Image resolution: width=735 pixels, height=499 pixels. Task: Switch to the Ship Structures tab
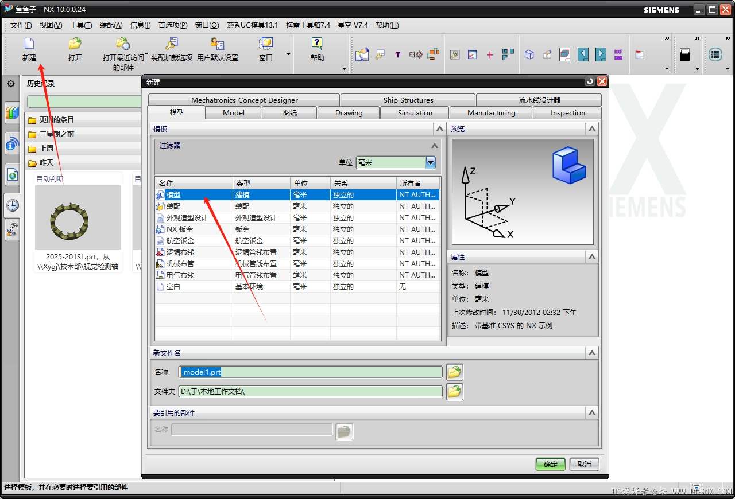tap(408, 100)
